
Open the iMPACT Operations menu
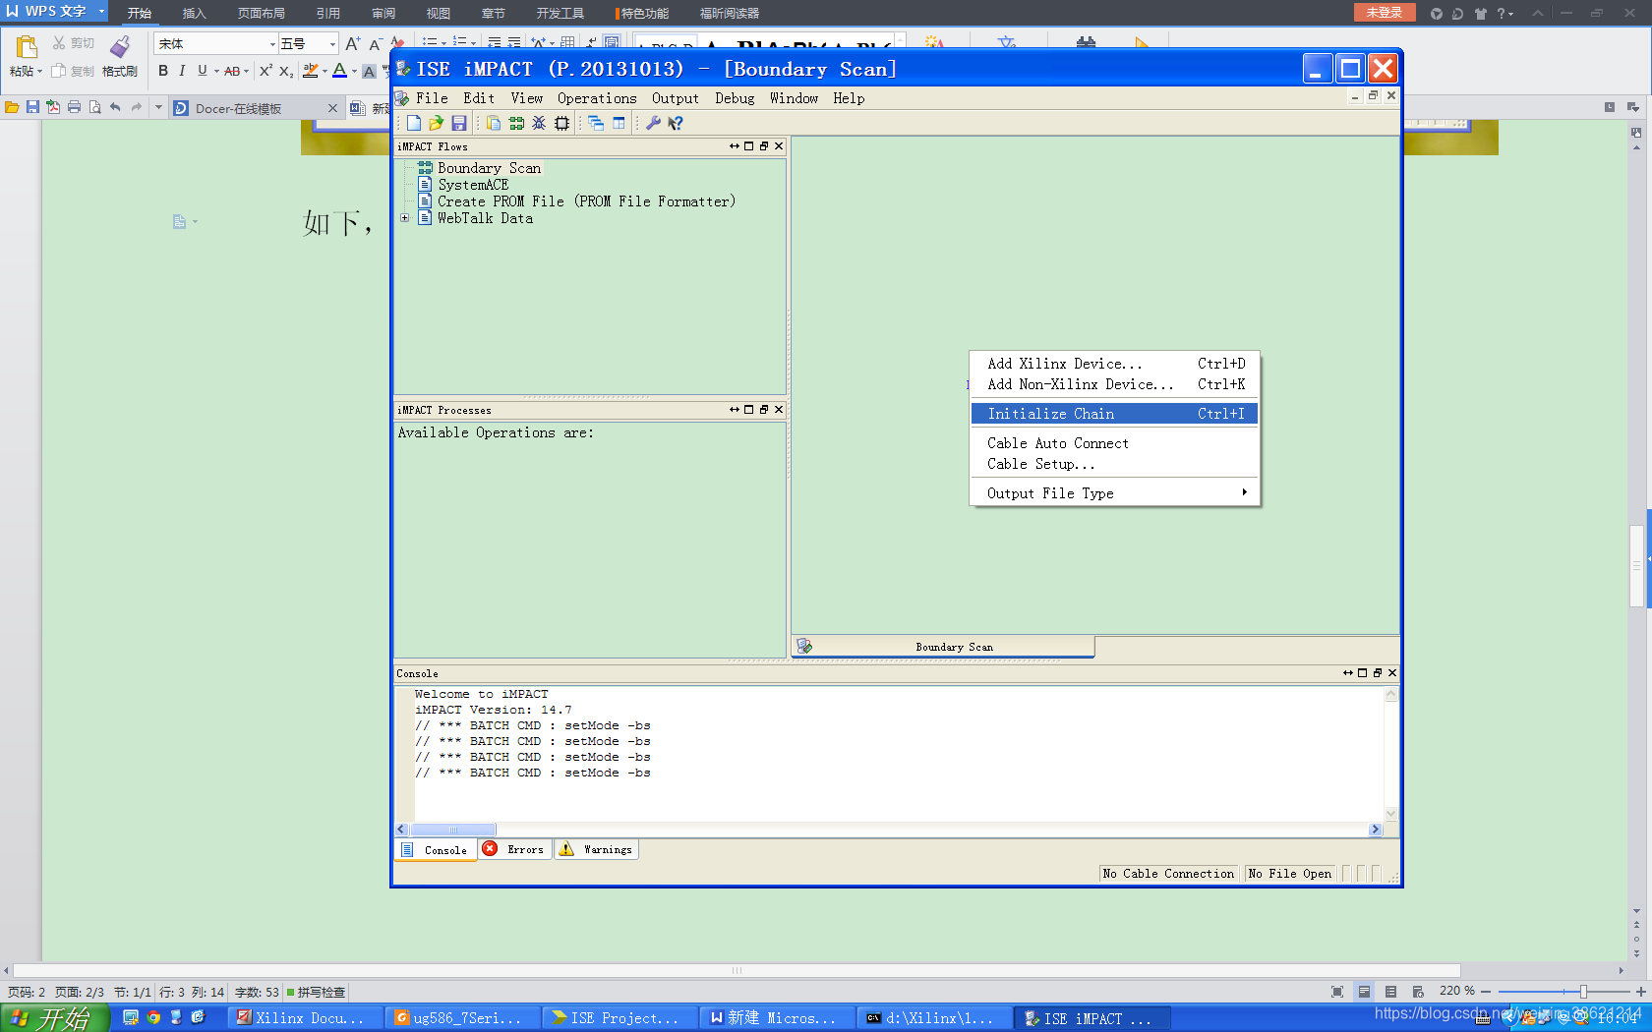[x=597, y=98]
